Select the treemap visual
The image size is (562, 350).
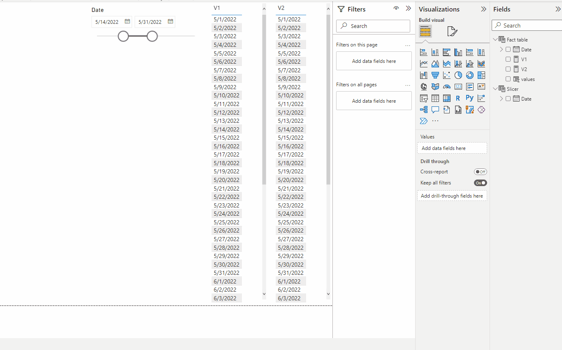[x=481, y=75]
